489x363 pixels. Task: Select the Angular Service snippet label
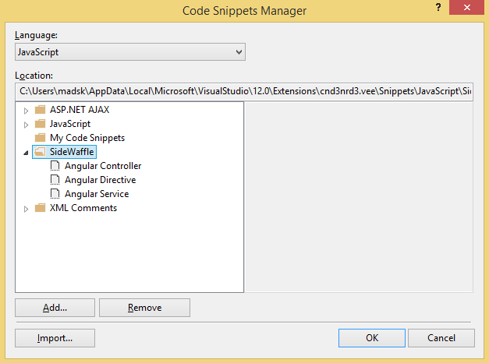97,194
